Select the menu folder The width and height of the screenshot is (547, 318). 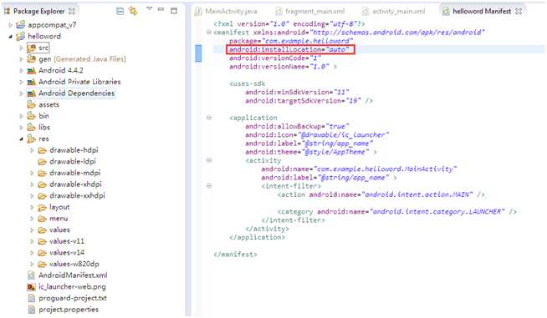pos(59,219)
